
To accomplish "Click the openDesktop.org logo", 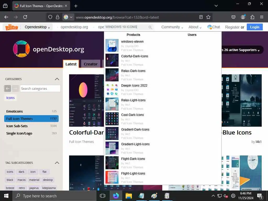I will [48, 49].
